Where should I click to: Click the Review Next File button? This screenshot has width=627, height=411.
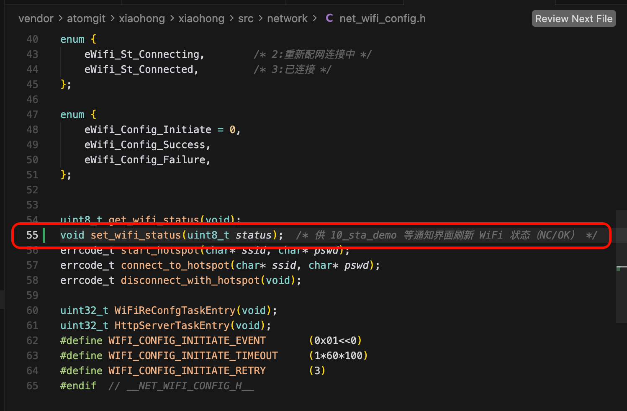(574, 18)
